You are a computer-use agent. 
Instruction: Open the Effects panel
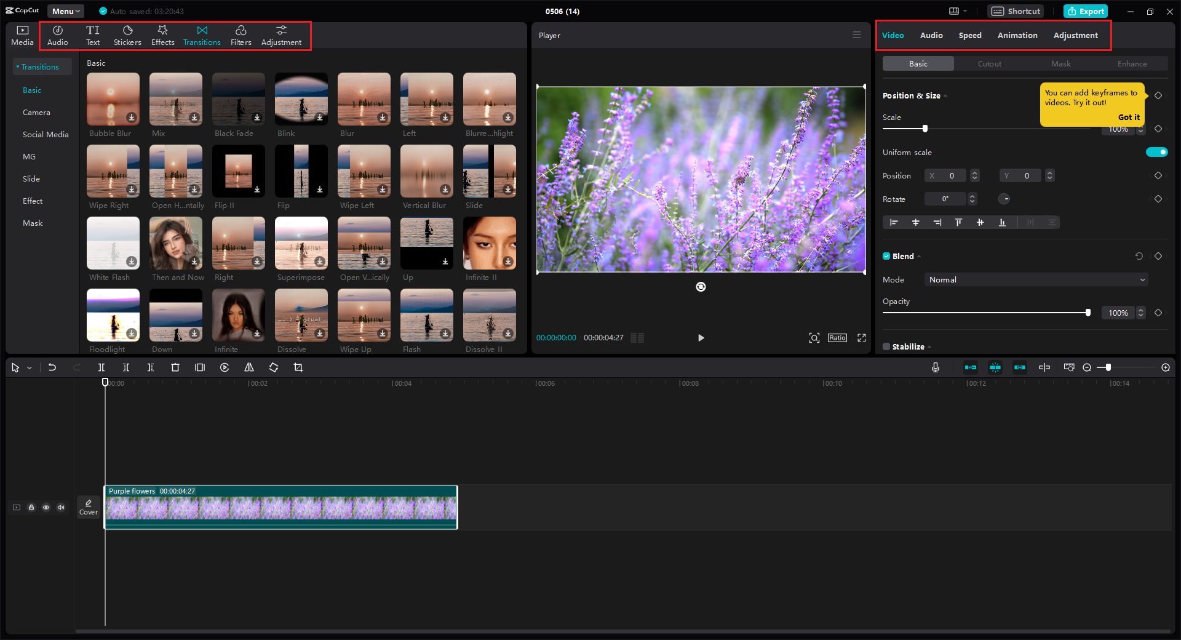coord(162,35)
